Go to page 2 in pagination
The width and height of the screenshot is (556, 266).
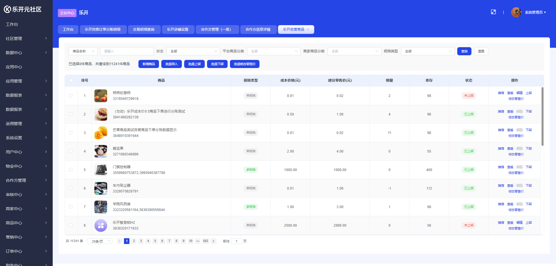(x=134, y=241)
